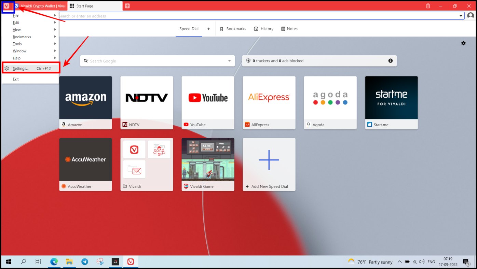The height and width of the screenshot is (269, 477).
Task: Open the File menu
Action: coord(30,15)
